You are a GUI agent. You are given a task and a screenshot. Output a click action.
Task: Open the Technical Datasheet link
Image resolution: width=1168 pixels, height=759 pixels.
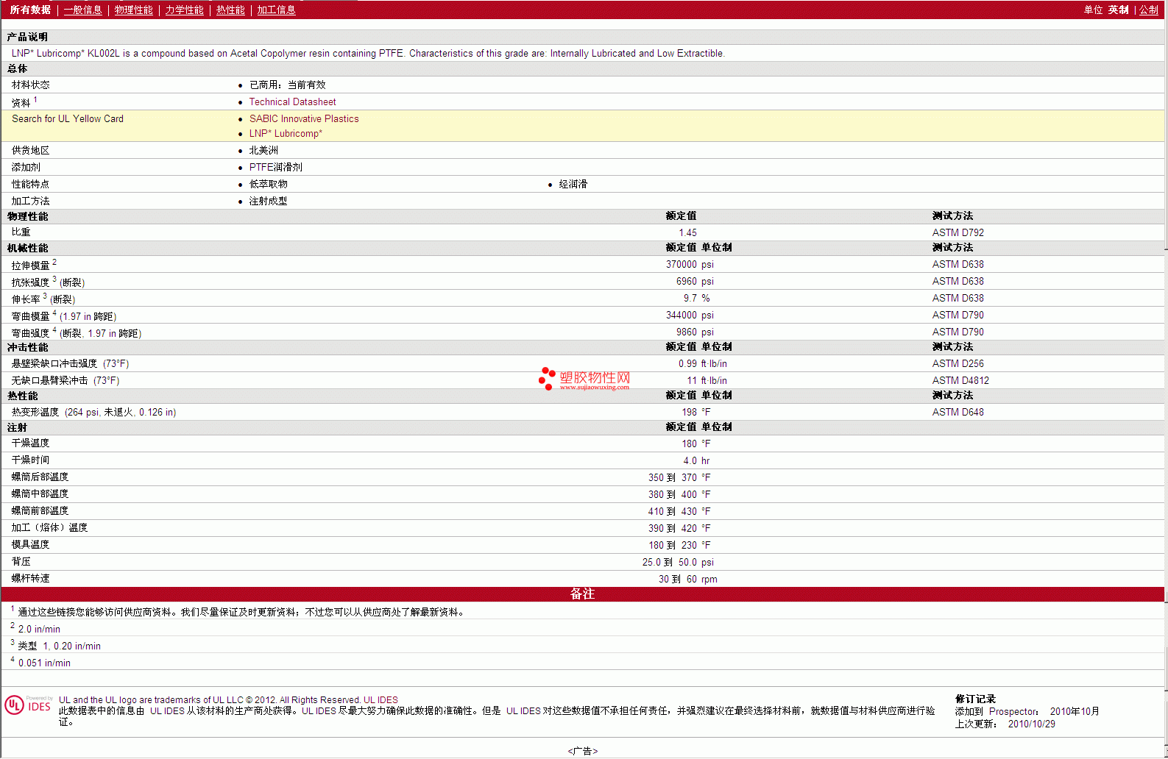292,102
